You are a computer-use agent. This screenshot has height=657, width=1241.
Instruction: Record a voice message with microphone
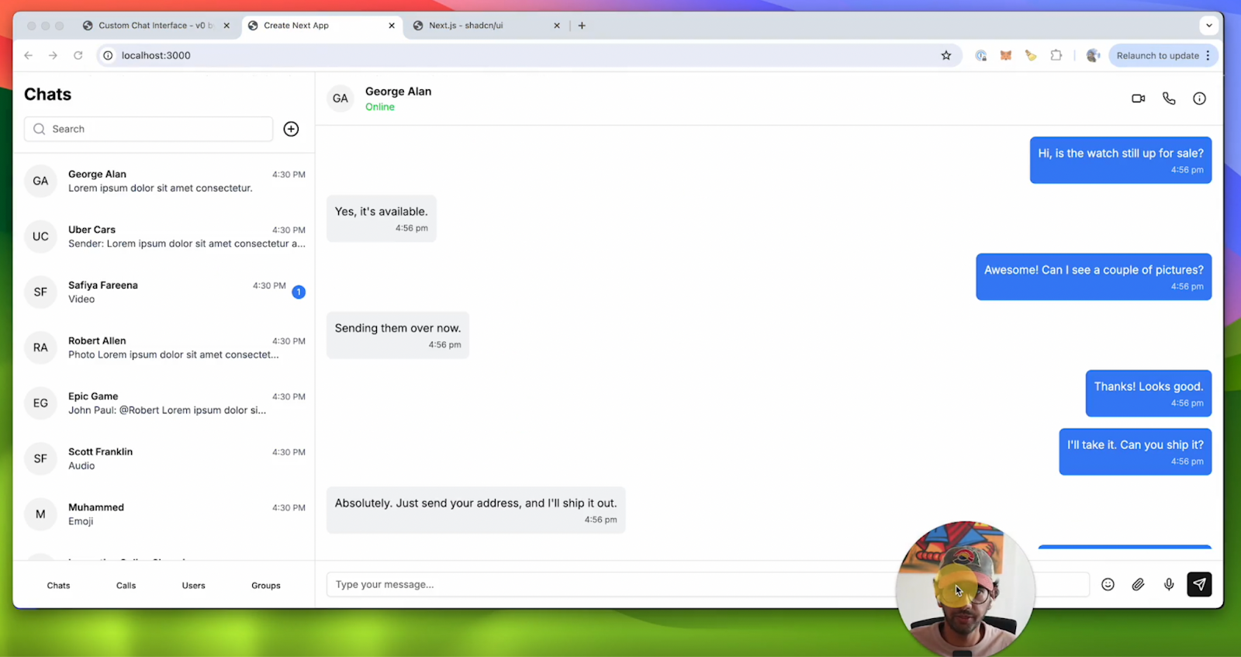(1169, 585)
